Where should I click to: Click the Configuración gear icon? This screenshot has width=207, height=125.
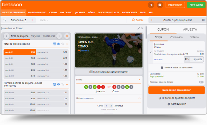169,104
